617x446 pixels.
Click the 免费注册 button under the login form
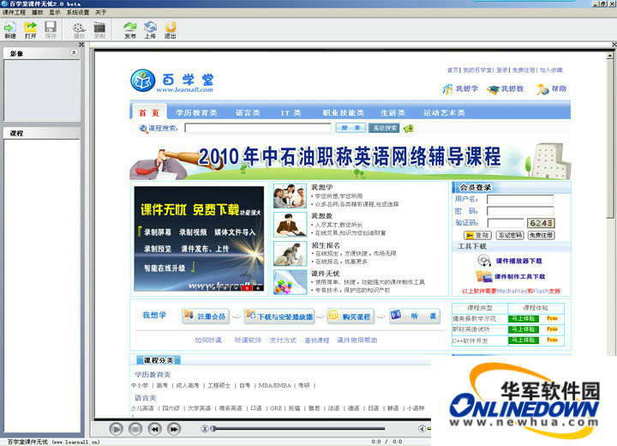(541, 235)
